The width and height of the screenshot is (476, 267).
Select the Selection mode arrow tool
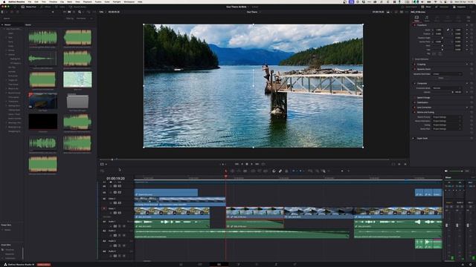226,171
